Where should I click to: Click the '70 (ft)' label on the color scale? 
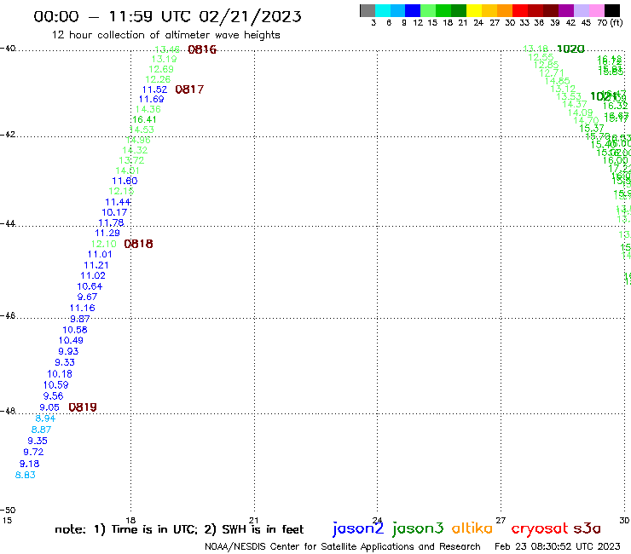(x=610, y=22)
